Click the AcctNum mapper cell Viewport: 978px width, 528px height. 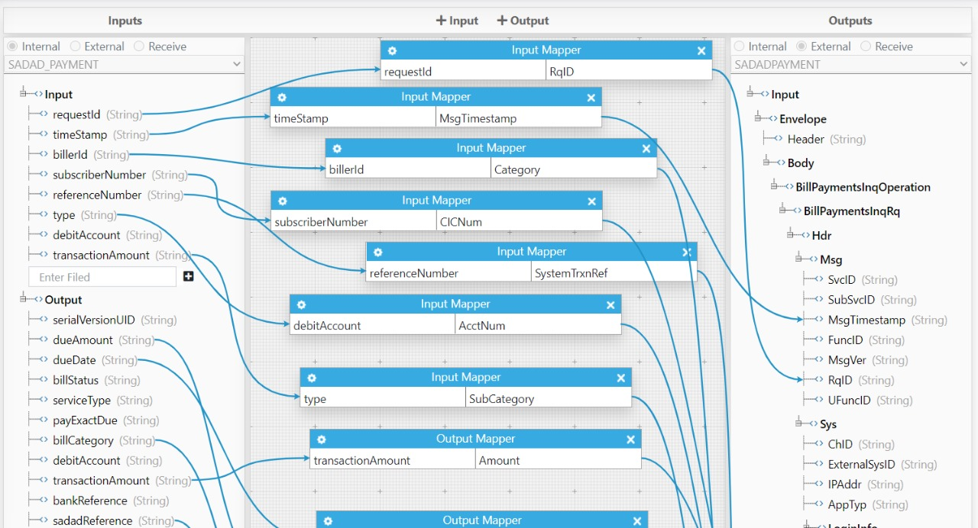[x=538, y=325]
